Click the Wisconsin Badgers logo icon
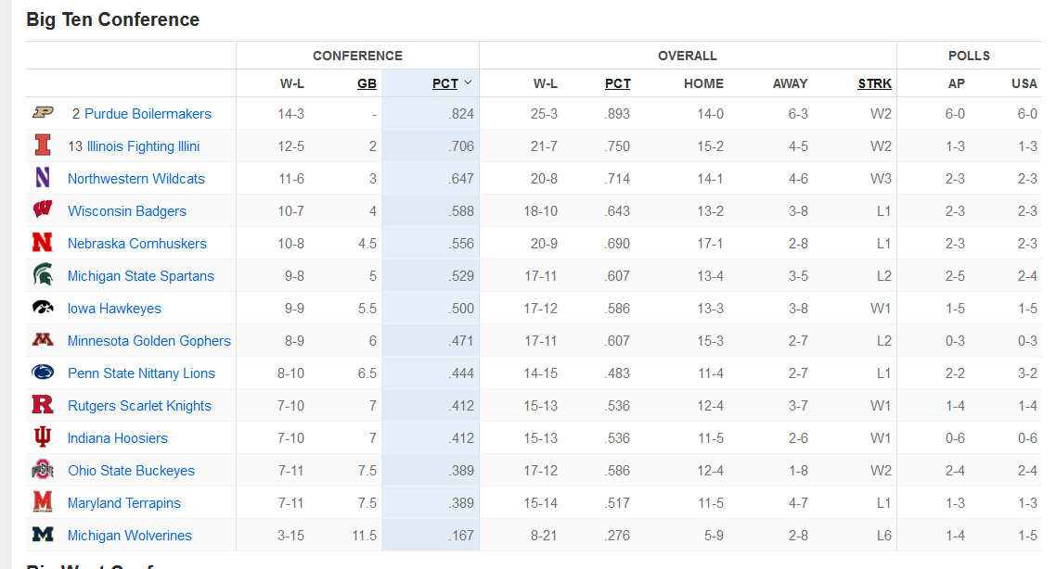The height and width of the screenshot is (569, 1056). point(43,210)
